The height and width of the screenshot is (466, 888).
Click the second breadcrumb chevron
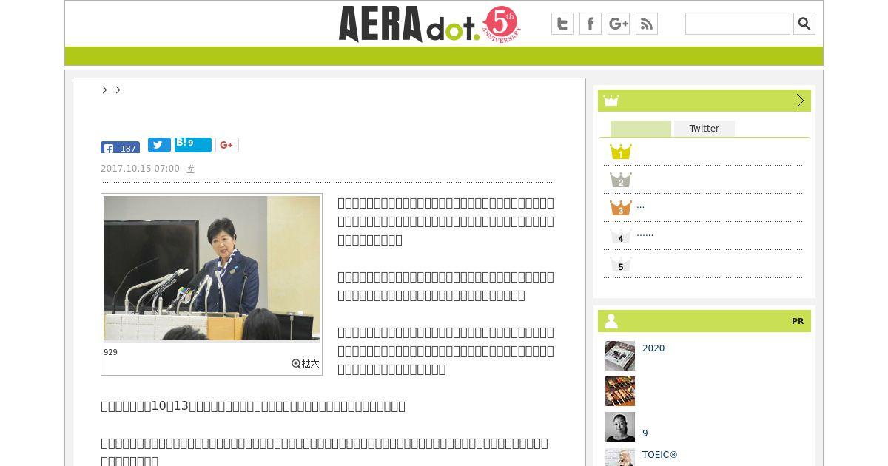pyautogui.click(x=118, y=90)
